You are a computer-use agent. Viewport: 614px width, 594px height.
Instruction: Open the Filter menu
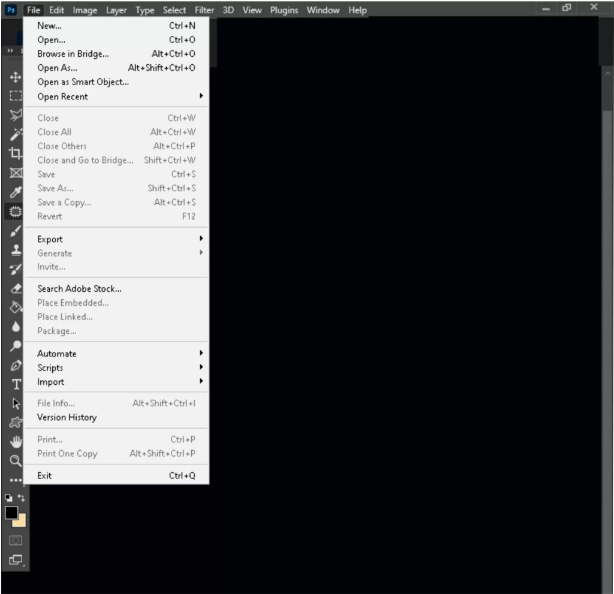[204, 10]
